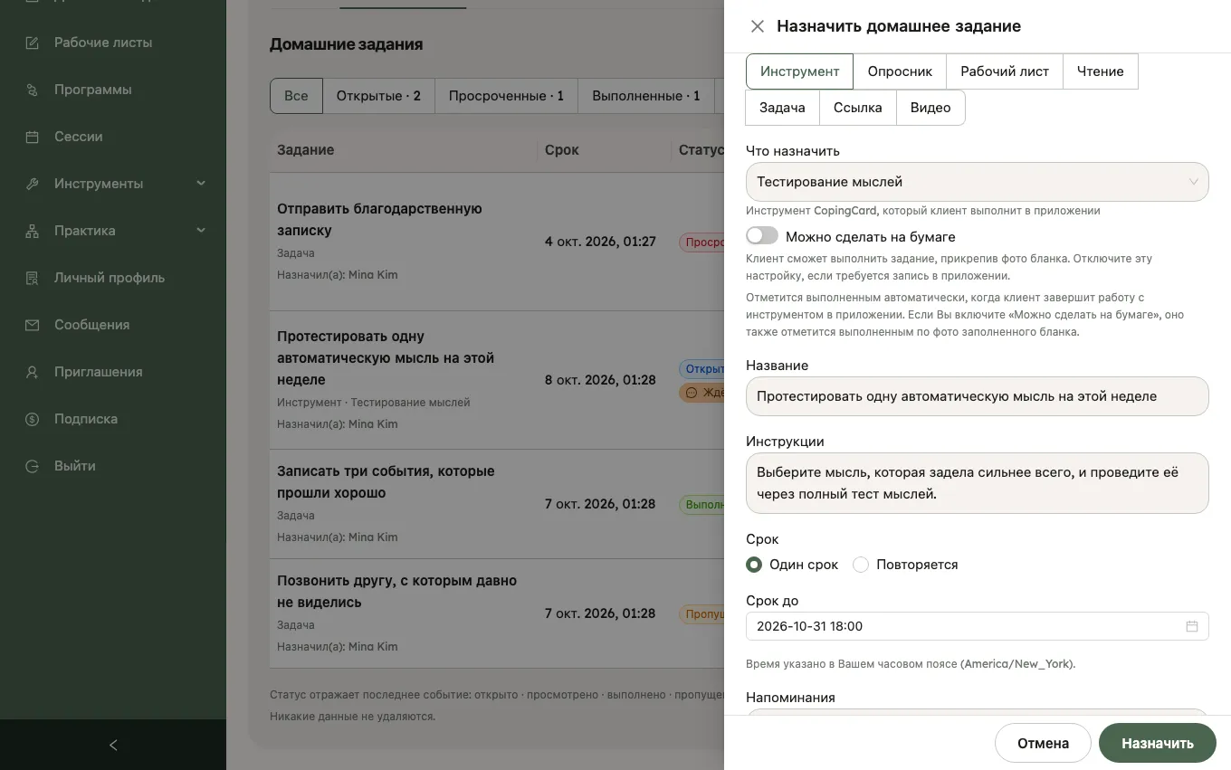The width and height of the screenshot is (1231, 770).
Task: Switch to the Инструмент type tab
Action: [799, 71]
